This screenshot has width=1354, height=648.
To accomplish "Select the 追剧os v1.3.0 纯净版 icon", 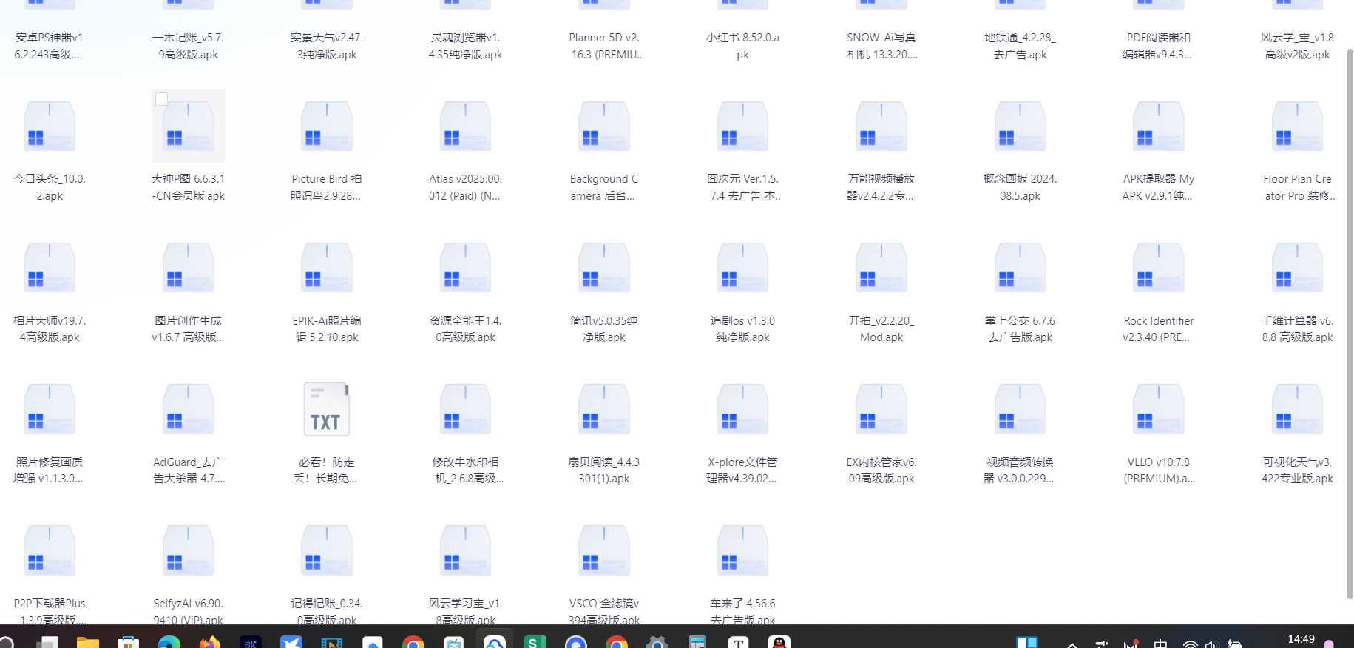I will tap(742, 268).
